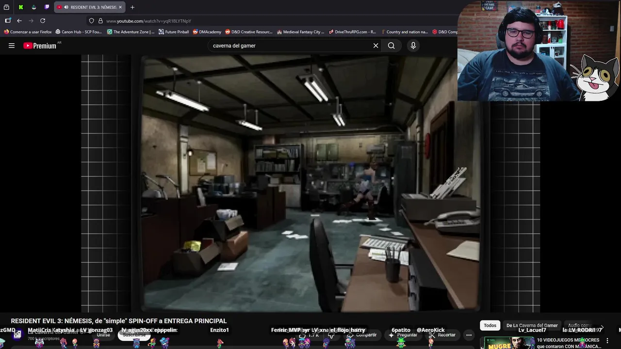Screen dimensions: 621x349
Task: Open Future Pinball bookmark
Action: click(174, 32)
